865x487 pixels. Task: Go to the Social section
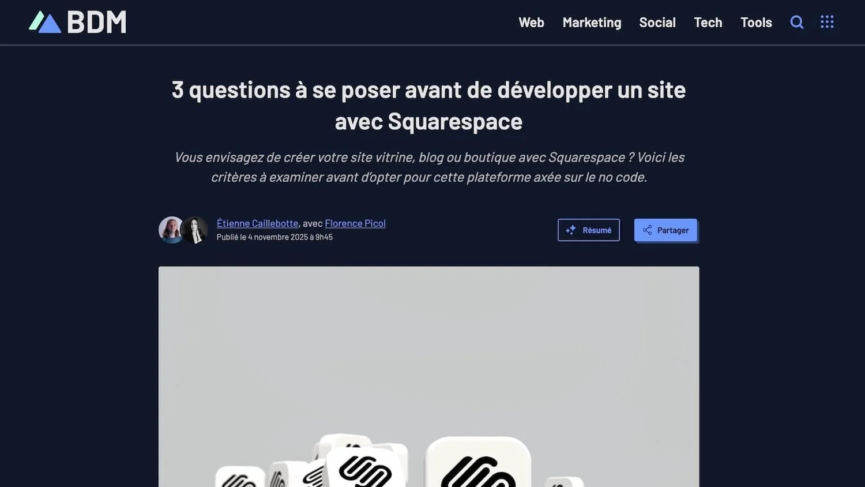point(657,23)
